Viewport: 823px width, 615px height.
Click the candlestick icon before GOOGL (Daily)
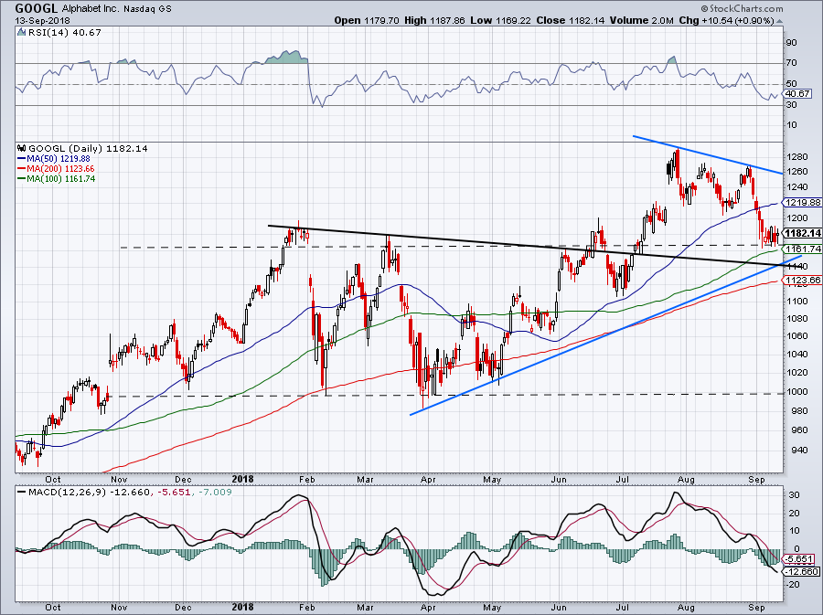(x=21, y=148)
